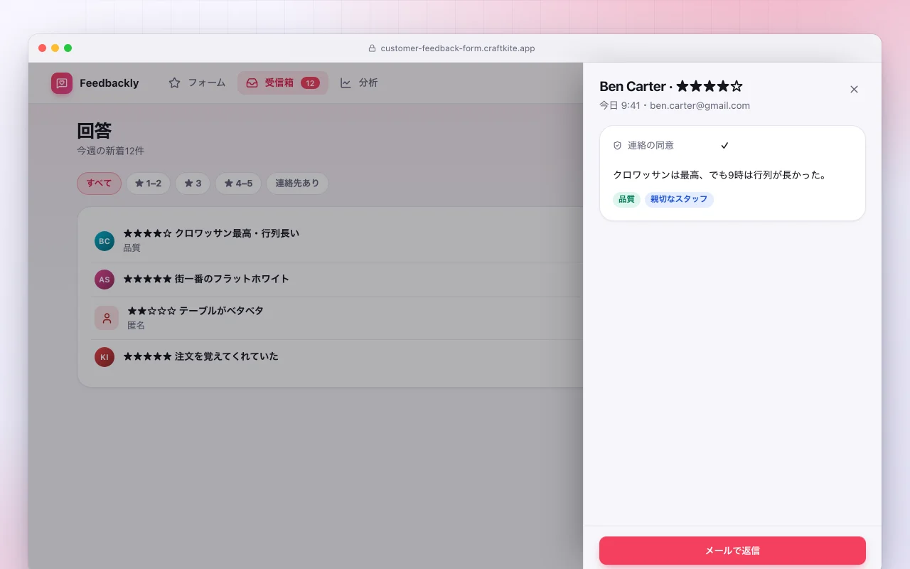Select the すべて filter chip
This screenshot has width=910, height=569.
click(99, 184)
